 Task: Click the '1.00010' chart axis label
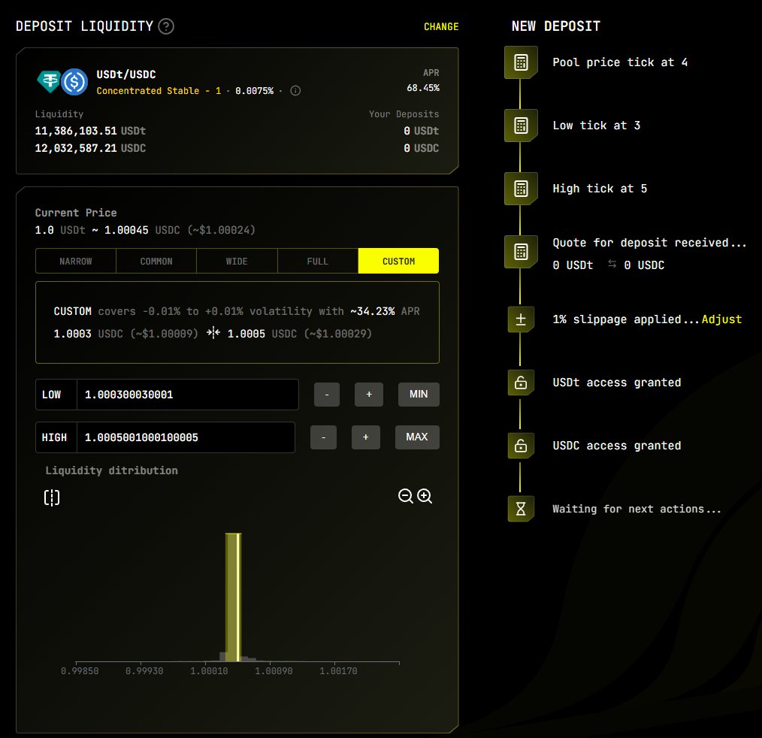[x=209, y=671]
